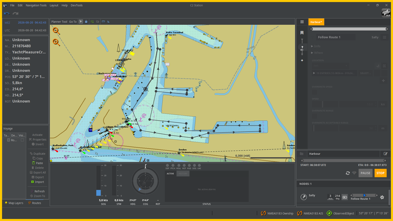The image size is (393, 221).
Task: Click the map zoom-in magnifier icon
Action: click(x=56, y=42)
